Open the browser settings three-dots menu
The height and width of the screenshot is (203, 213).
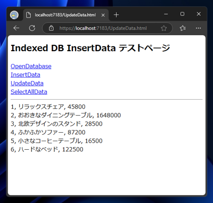(x=198, y=28)
